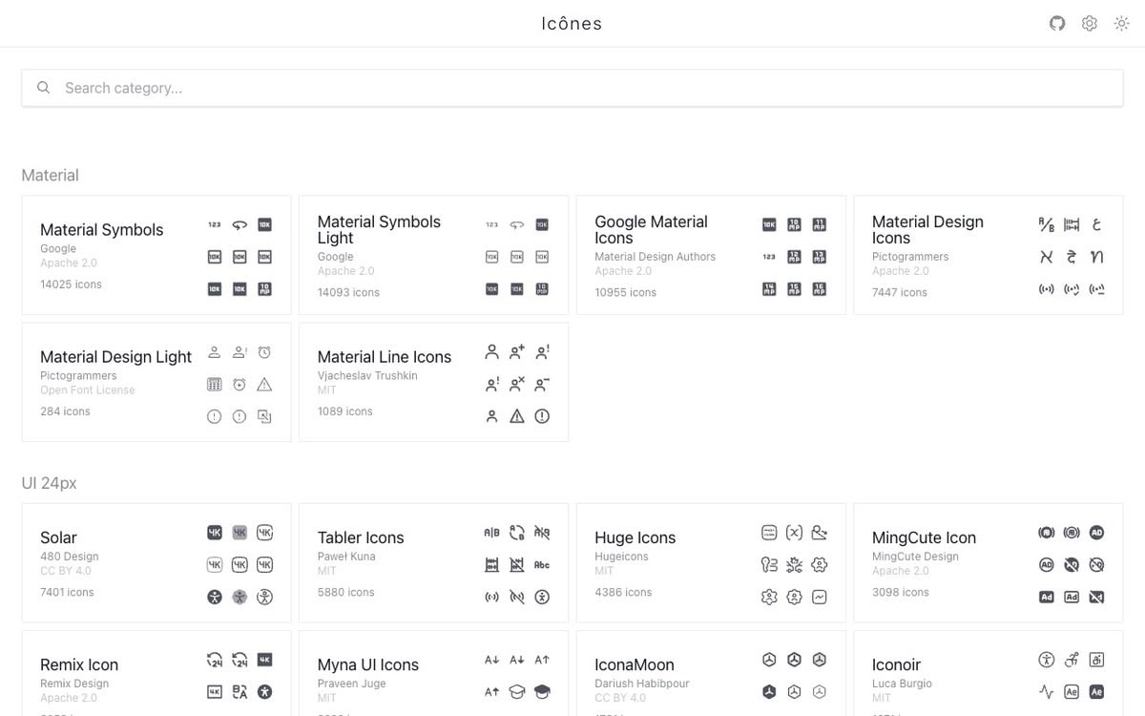1145x716 pixels.
Task: Click the first 3D box icon in IconaMoon card
Action: (x=769, y=660)
